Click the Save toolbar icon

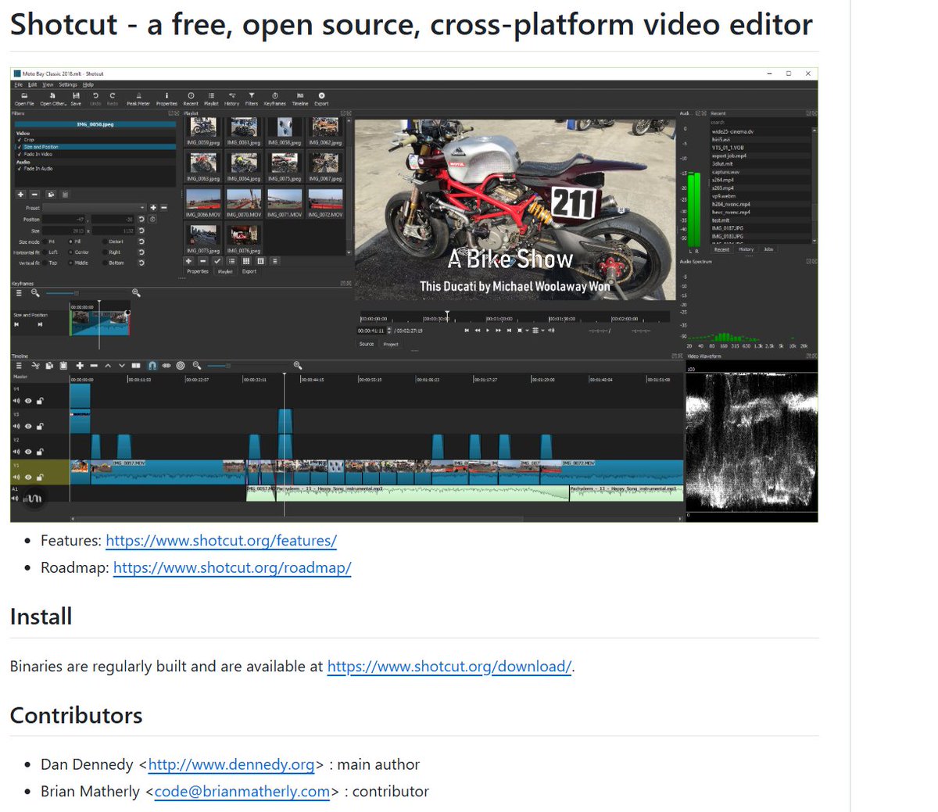[76, 98]
